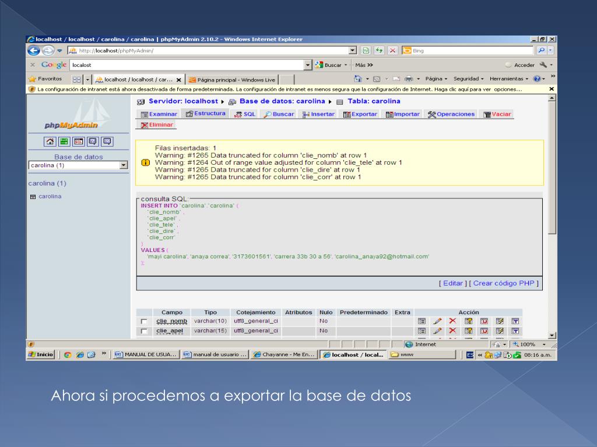Click the green log out icon

[x=64, y=142]
